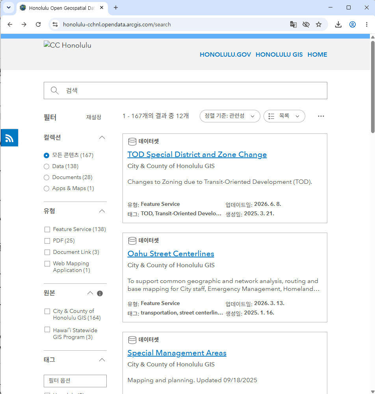Open the tab search dropdown arrow
This screenshot has width=375, height=394.
tap(9, 7)
